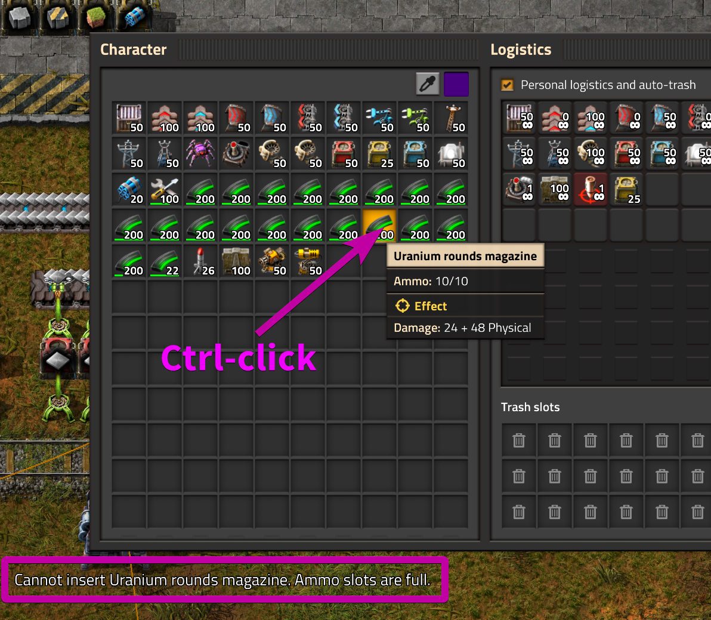Viewport: 711px width, 620px height.
Task: Click the Spidertron item in inventory
Action: 200,154
